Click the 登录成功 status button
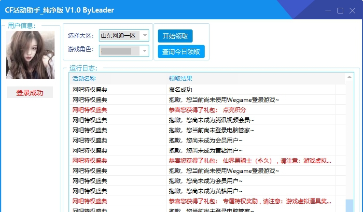Image resolution: width=363 pixels, height=212 pixels. (x=30, y=92)
